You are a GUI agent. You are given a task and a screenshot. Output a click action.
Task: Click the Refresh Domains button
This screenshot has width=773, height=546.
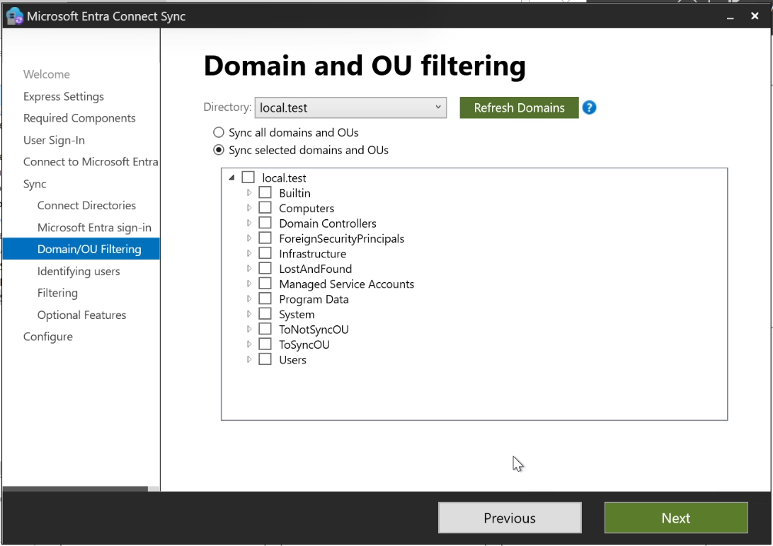(519, 108)
